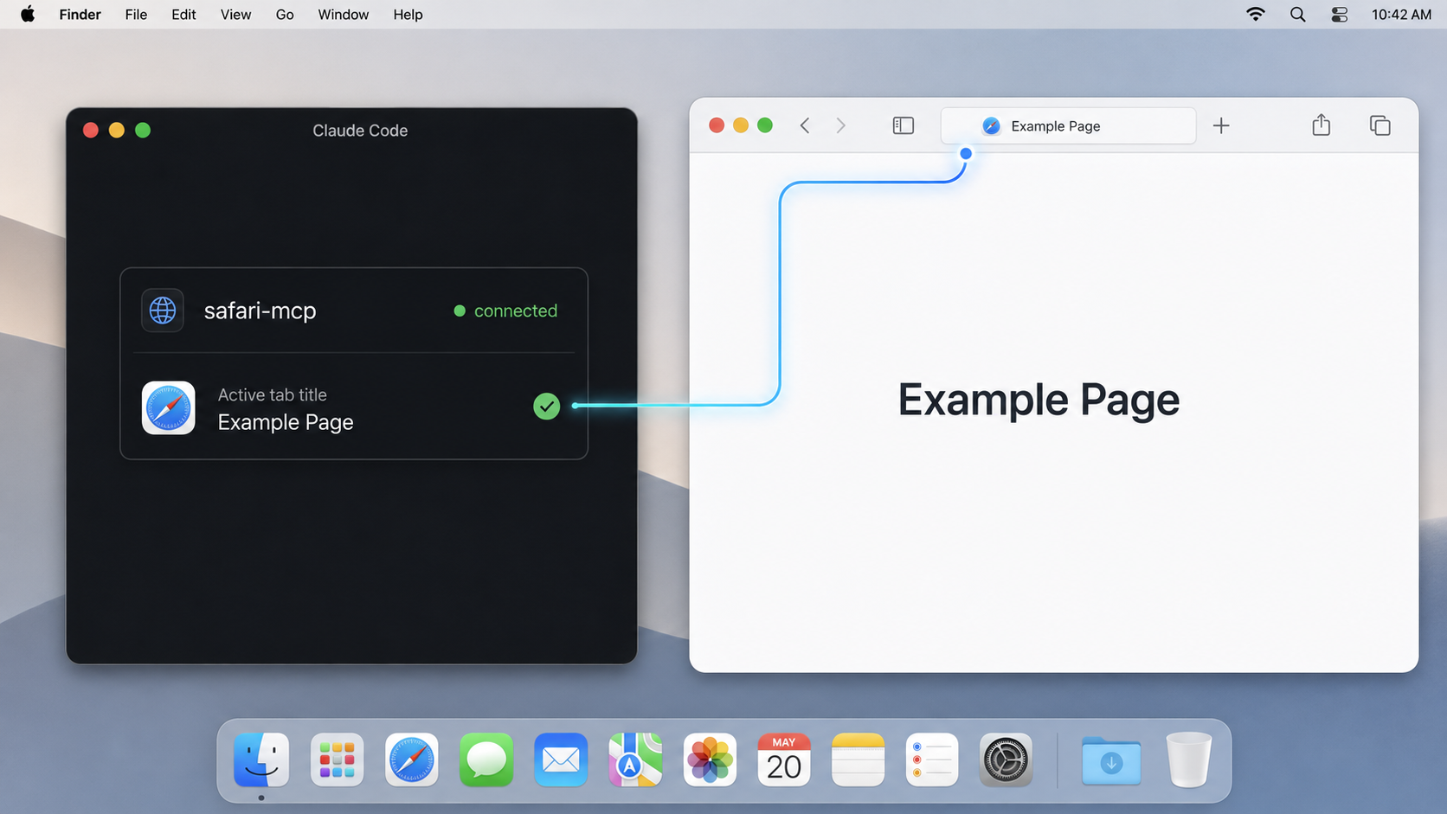Open the Window menu
The image size is (1447, 814).
344,15
